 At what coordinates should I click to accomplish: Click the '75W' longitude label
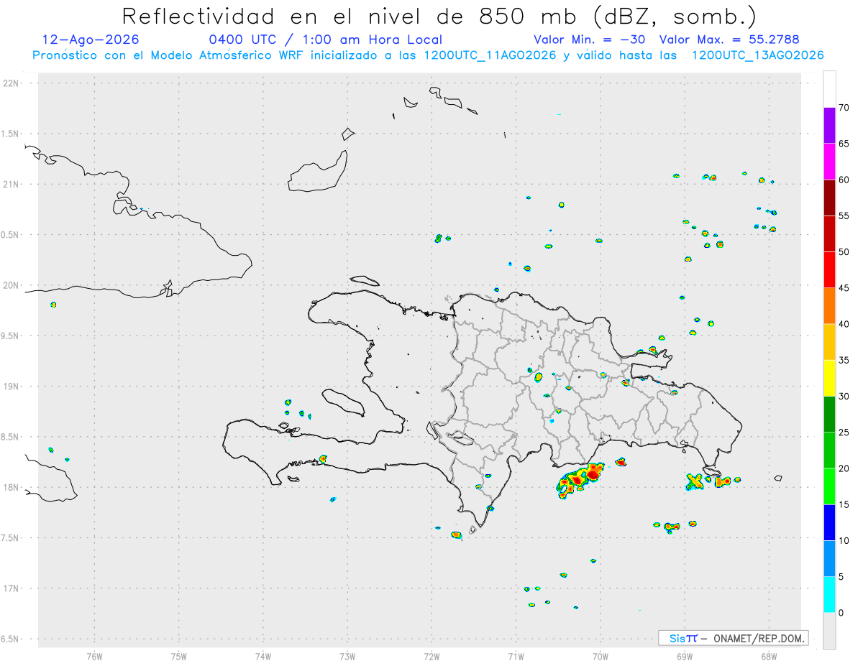click(179, 656)
